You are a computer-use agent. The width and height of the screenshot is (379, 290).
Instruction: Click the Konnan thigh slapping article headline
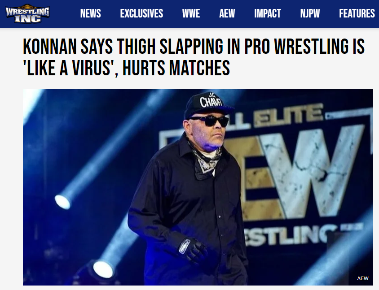point(194,57)
